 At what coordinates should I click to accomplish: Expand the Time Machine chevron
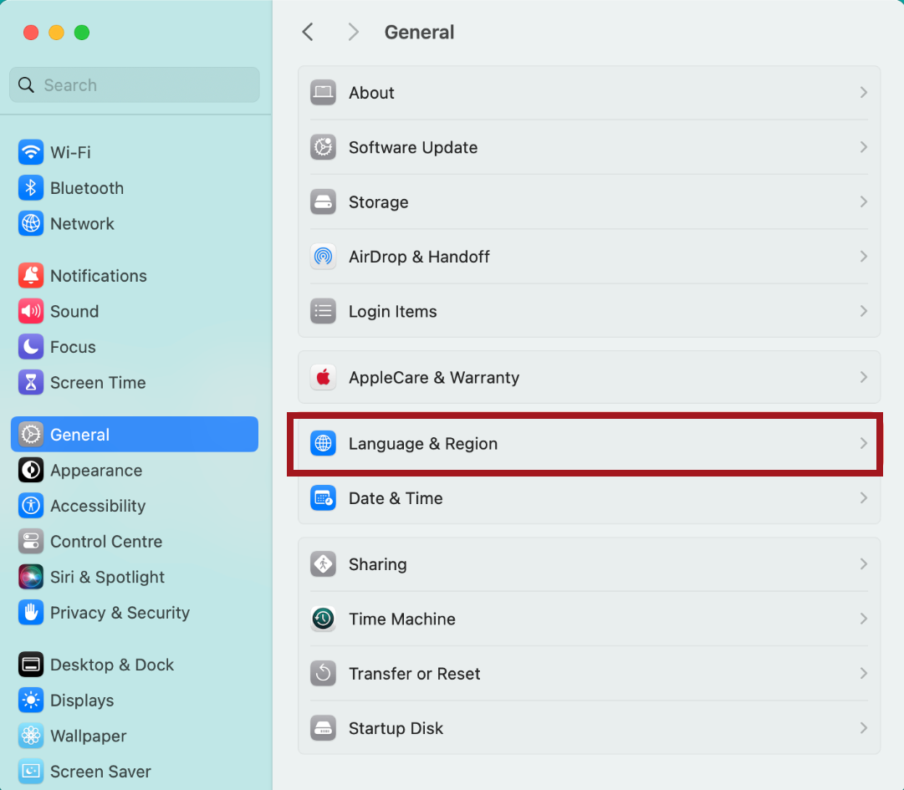(x=863, y=619)
